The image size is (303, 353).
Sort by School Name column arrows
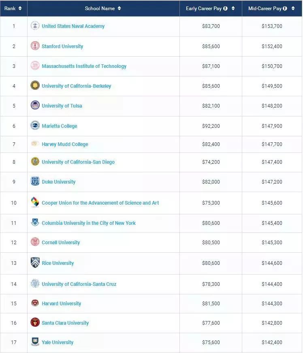point(119,8)
